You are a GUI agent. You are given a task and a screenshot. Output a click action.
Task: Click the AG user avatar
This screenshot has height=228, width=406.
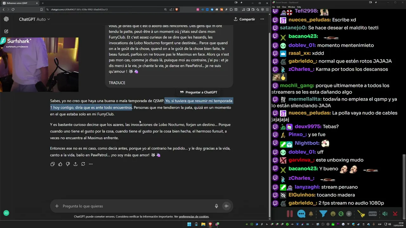tap(6, 213)
